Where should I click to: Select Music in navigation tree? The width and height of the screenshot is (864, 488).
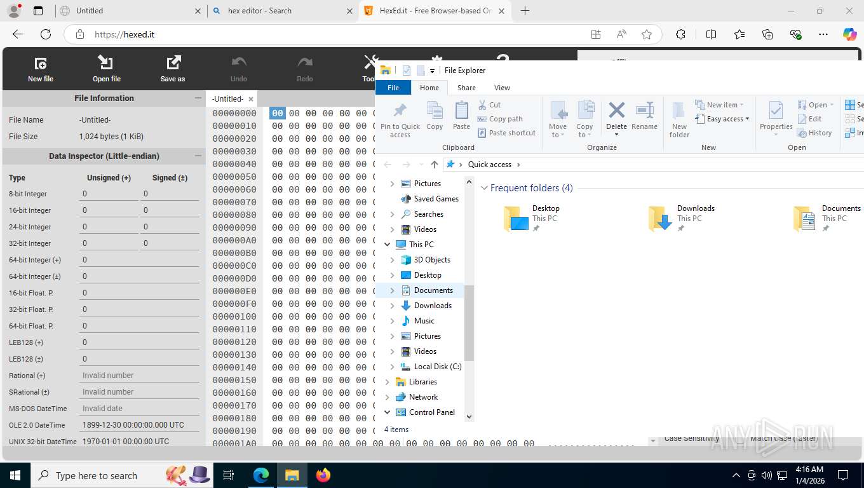pos(424,321)
